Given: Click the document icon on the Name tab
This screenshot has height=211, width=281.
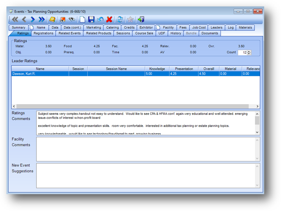Looking at the screenshot, I should pos(32,28).
